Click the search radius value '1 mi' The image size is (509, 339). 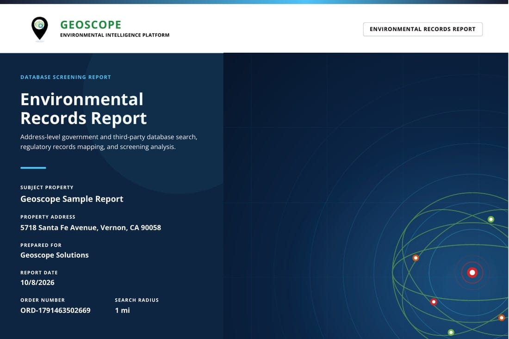(122, 310)
